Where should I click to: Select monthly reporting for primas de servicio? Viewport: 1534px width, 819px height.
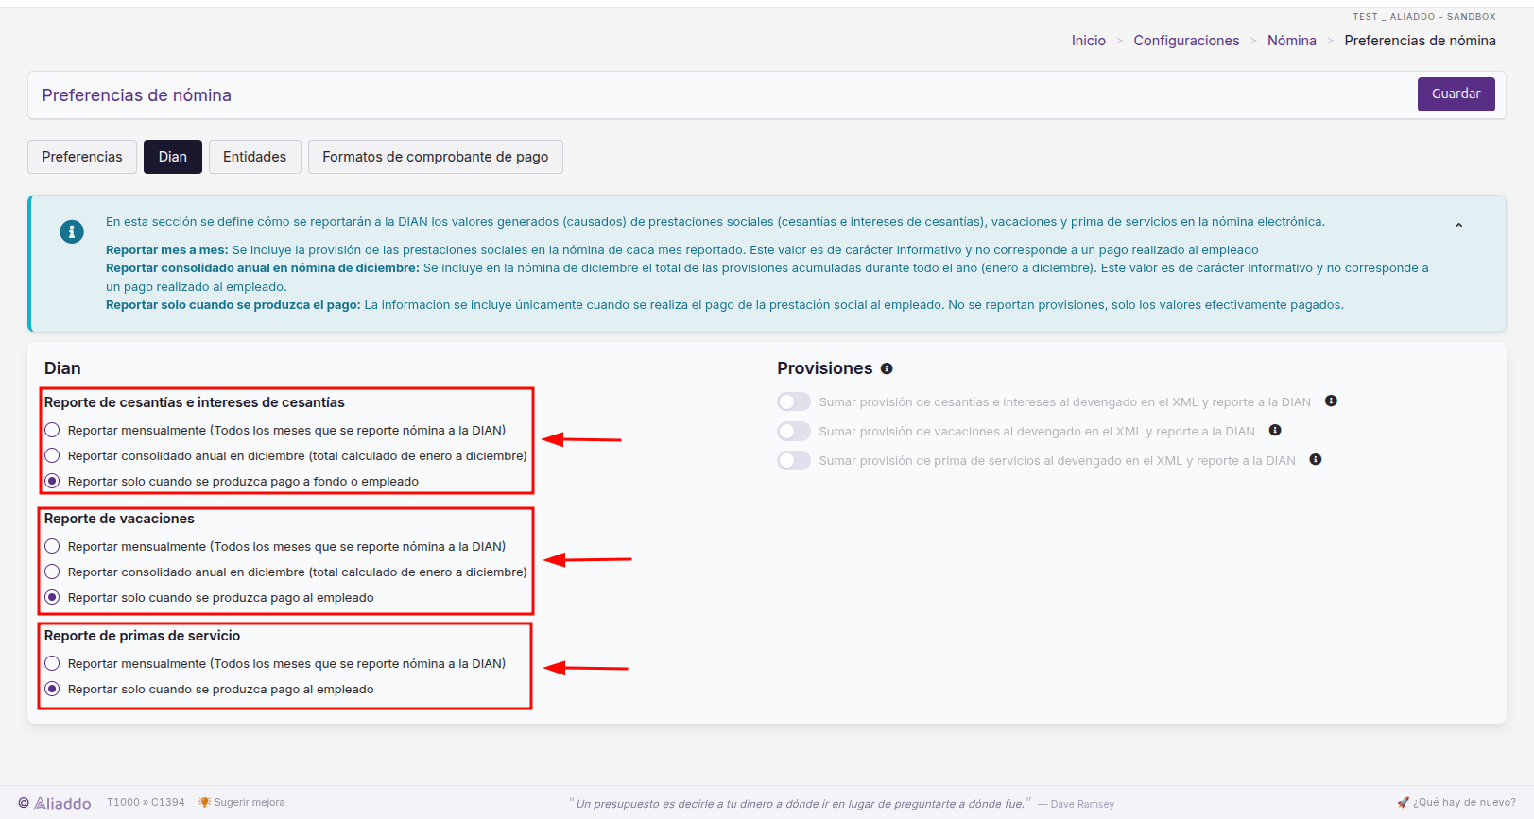[x=52, y=663]
